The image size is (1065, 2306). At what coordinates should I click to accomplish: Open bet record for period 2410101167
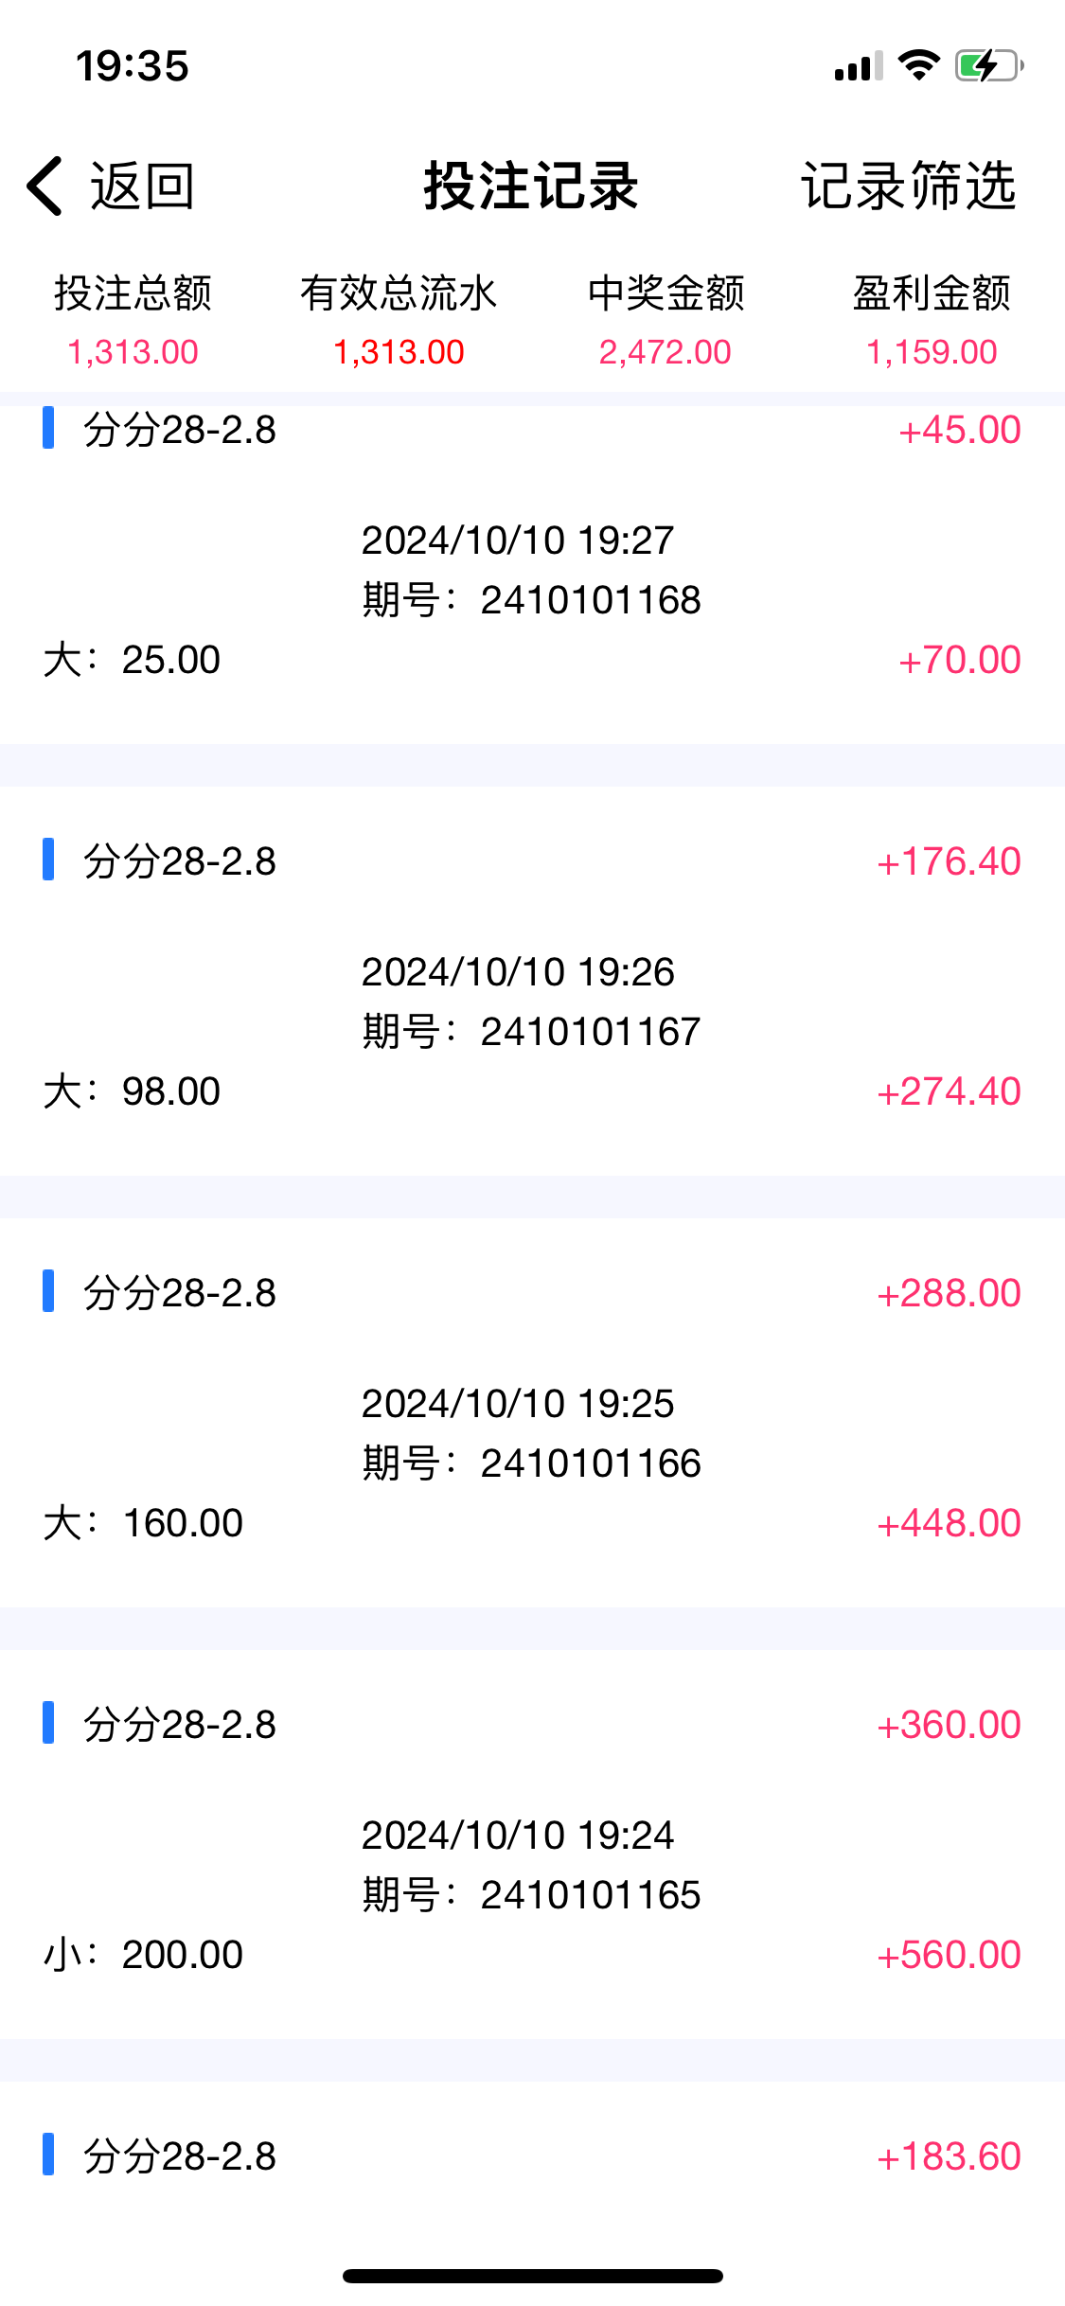point(531,1002)
